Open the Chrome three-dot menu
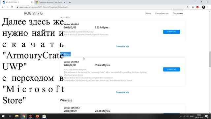The image size is (211, 119). [x=208, y=7]
